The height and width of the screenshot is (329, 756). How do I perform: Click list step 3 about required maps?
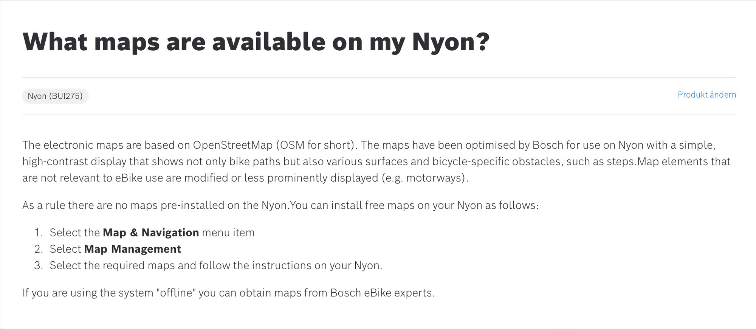coord(215,265)
